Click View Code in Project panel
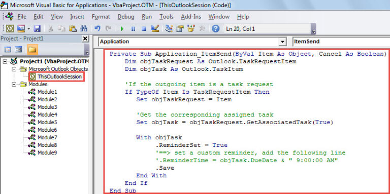This screenshot has width=390, height=194. [x=8, y=49]
